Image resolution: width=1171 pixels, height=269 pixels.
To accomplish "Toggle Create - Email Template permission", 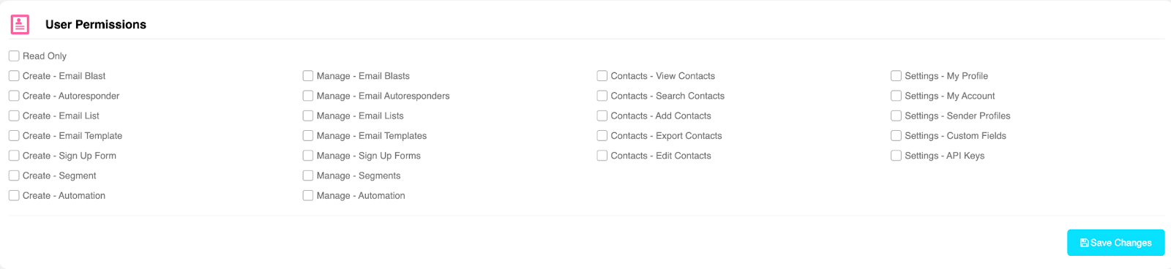I will point(14,135).
